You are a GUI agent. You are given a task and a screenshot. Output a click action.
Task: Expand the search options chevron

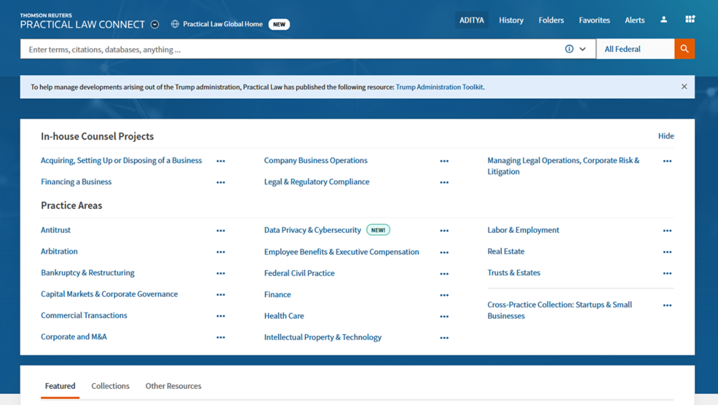(583, 49)
